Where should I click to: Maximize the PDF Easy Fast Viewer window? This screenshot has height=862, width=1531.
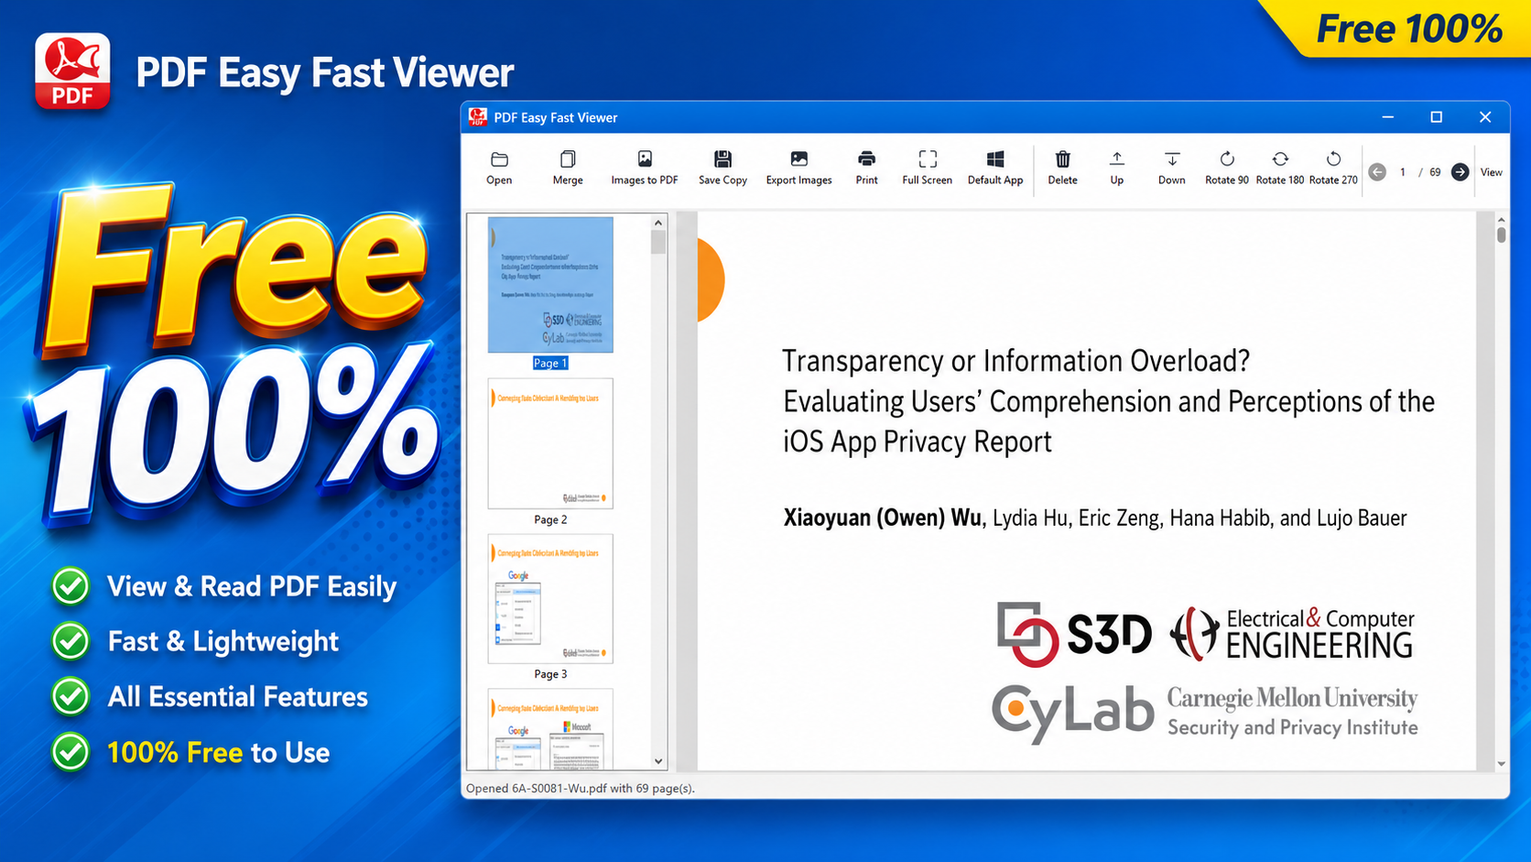point(1436,117)
